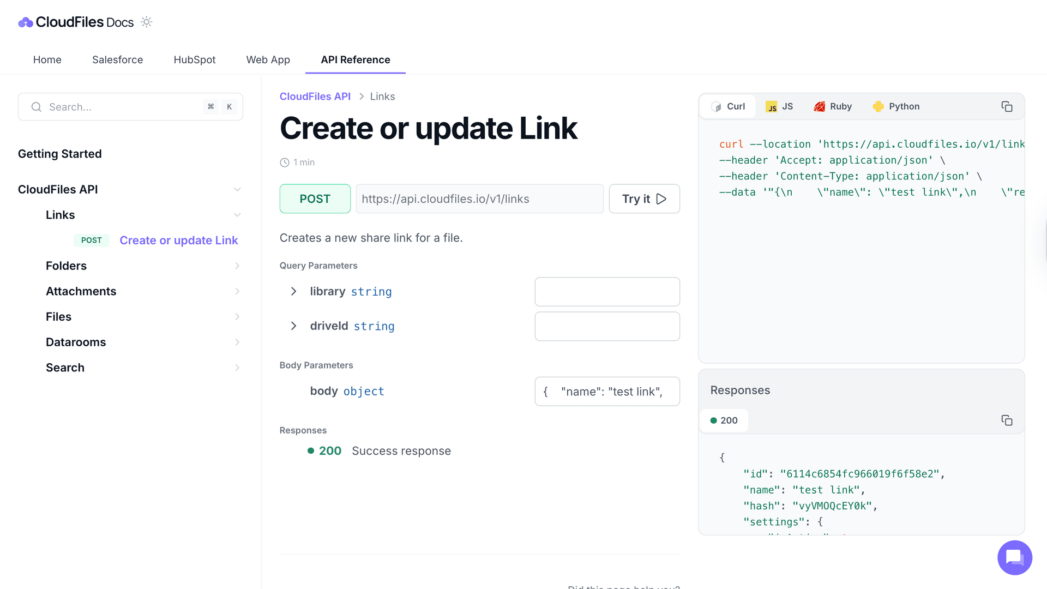
Task: Show the Python code sample tab
Action: click(x=896, y=106)
